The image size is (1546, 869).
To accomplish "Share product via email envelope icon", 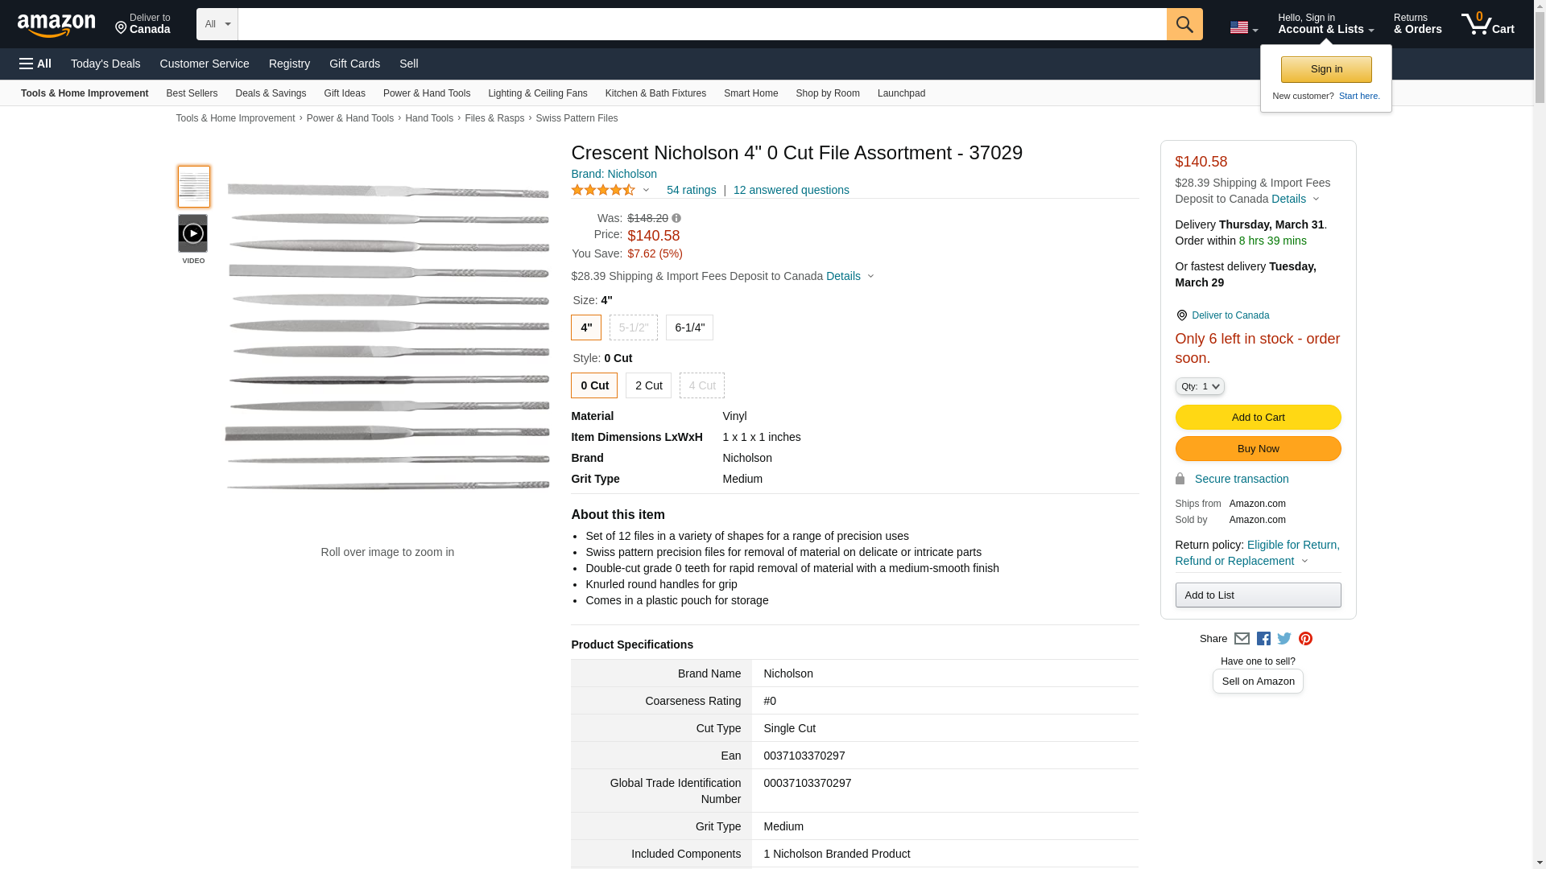I will pyautogui.click(x=1242, y=639).
